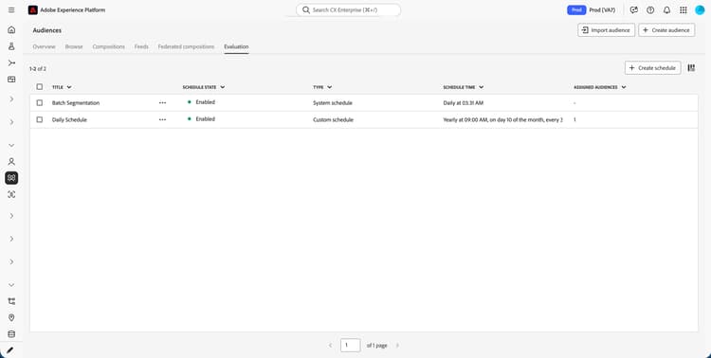
Task: Check the Batch Segmentation row checkbox
Action: 40,103
